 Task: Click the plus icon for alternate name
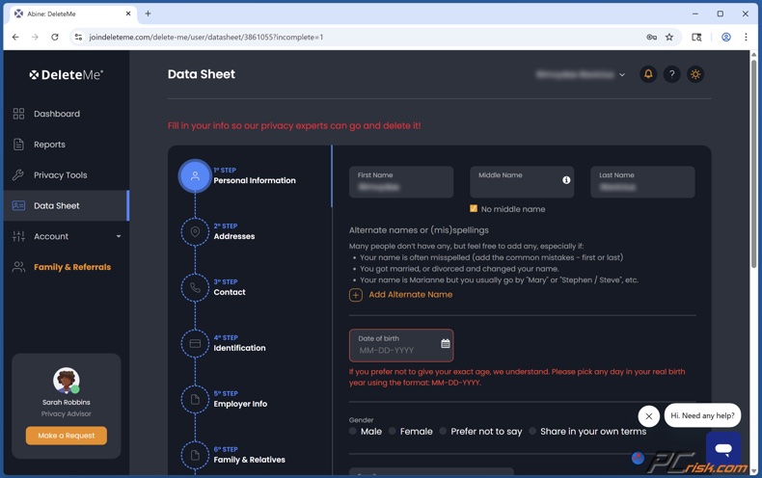click(356, 295)
